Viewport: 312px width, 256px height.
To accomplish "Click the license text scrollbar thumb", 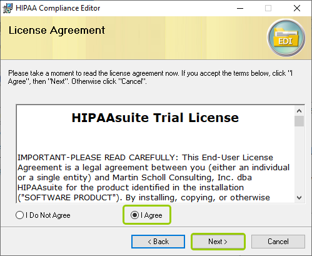I will pos(299,121).
